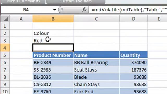Select row 4 header
The image size is (167, 94).
pyautogui.click(x=5, y=48)
